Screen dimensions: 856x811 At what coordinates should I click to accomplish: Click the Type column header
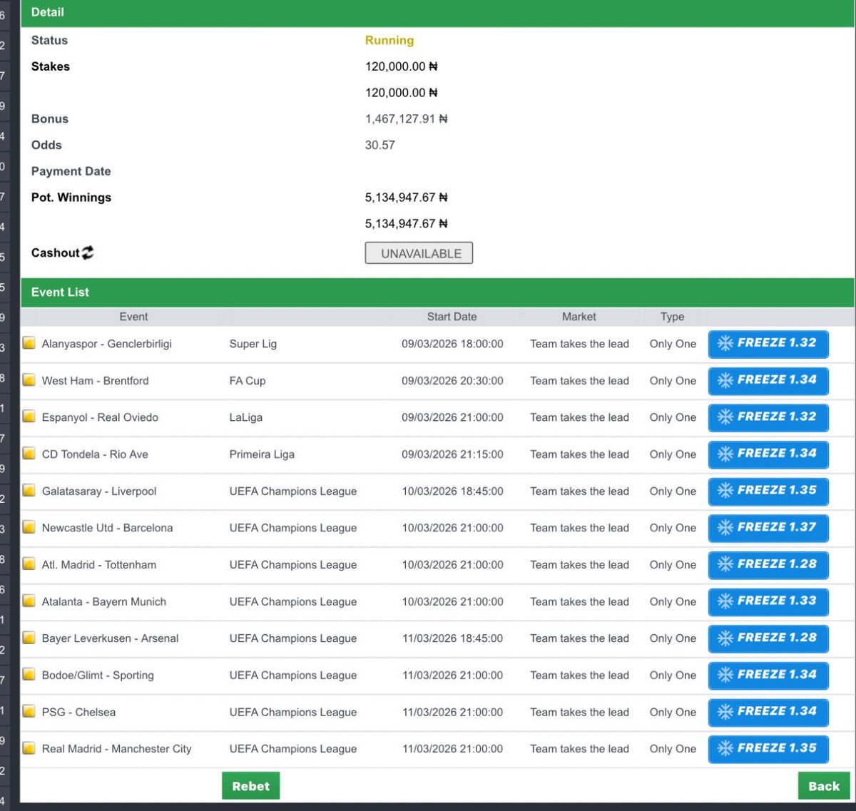pos(672,317)
